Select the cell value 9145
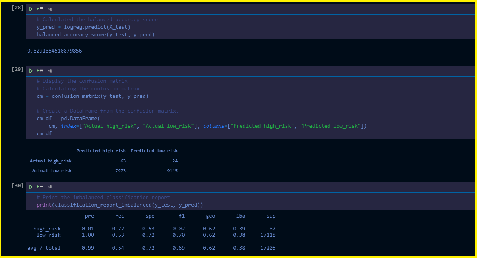 click(171, 171)
